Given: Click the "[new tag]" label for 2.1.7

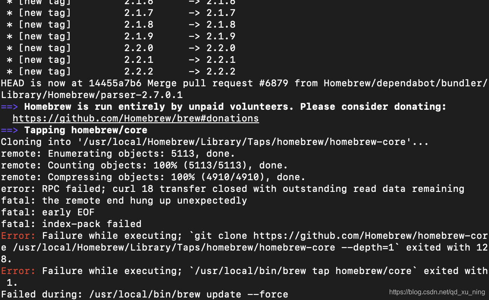Looking at the screenshot, I should click(44, 13).
